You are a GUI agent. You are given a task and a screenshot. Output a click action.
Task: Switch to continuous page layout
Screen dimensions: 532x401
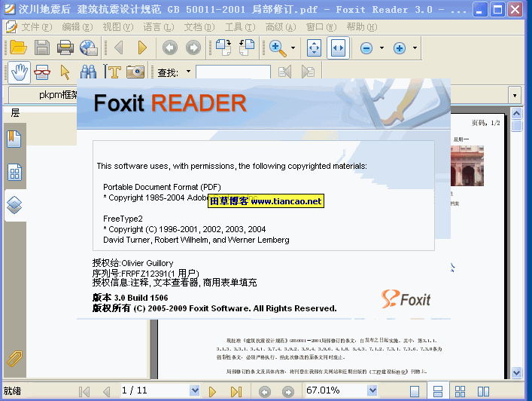pyautogui.click(x=438, y=391)
